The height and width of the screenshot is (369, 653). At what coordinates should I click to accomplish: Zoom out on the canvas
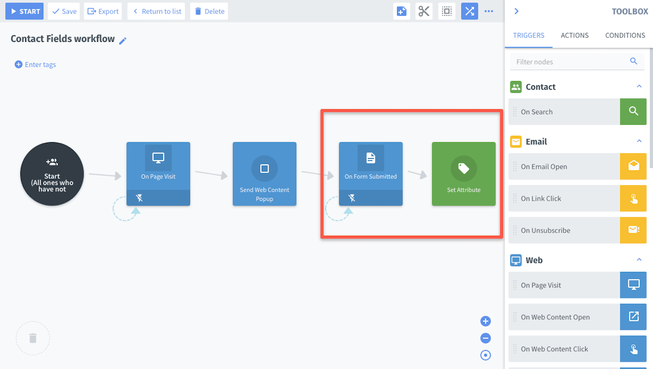485,338
